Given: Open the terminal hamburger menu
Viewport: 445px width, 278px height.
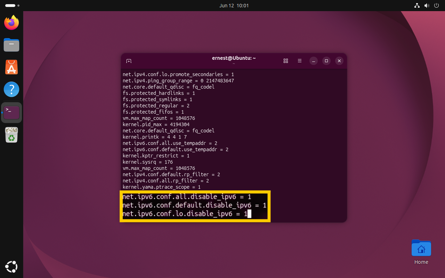Looking at the screenshot, I should [300, 61].
